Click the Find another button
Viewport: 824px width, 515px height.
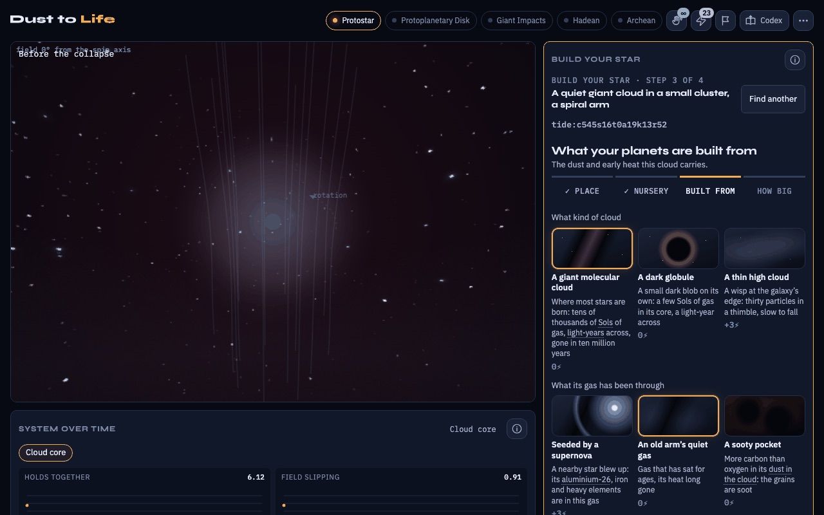tap(773, 99)
